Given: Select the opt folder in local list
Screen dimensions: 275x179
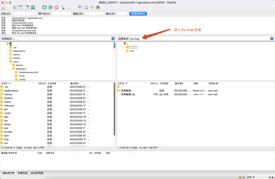Looking at the screenshot, I should (x=6, y=128).
